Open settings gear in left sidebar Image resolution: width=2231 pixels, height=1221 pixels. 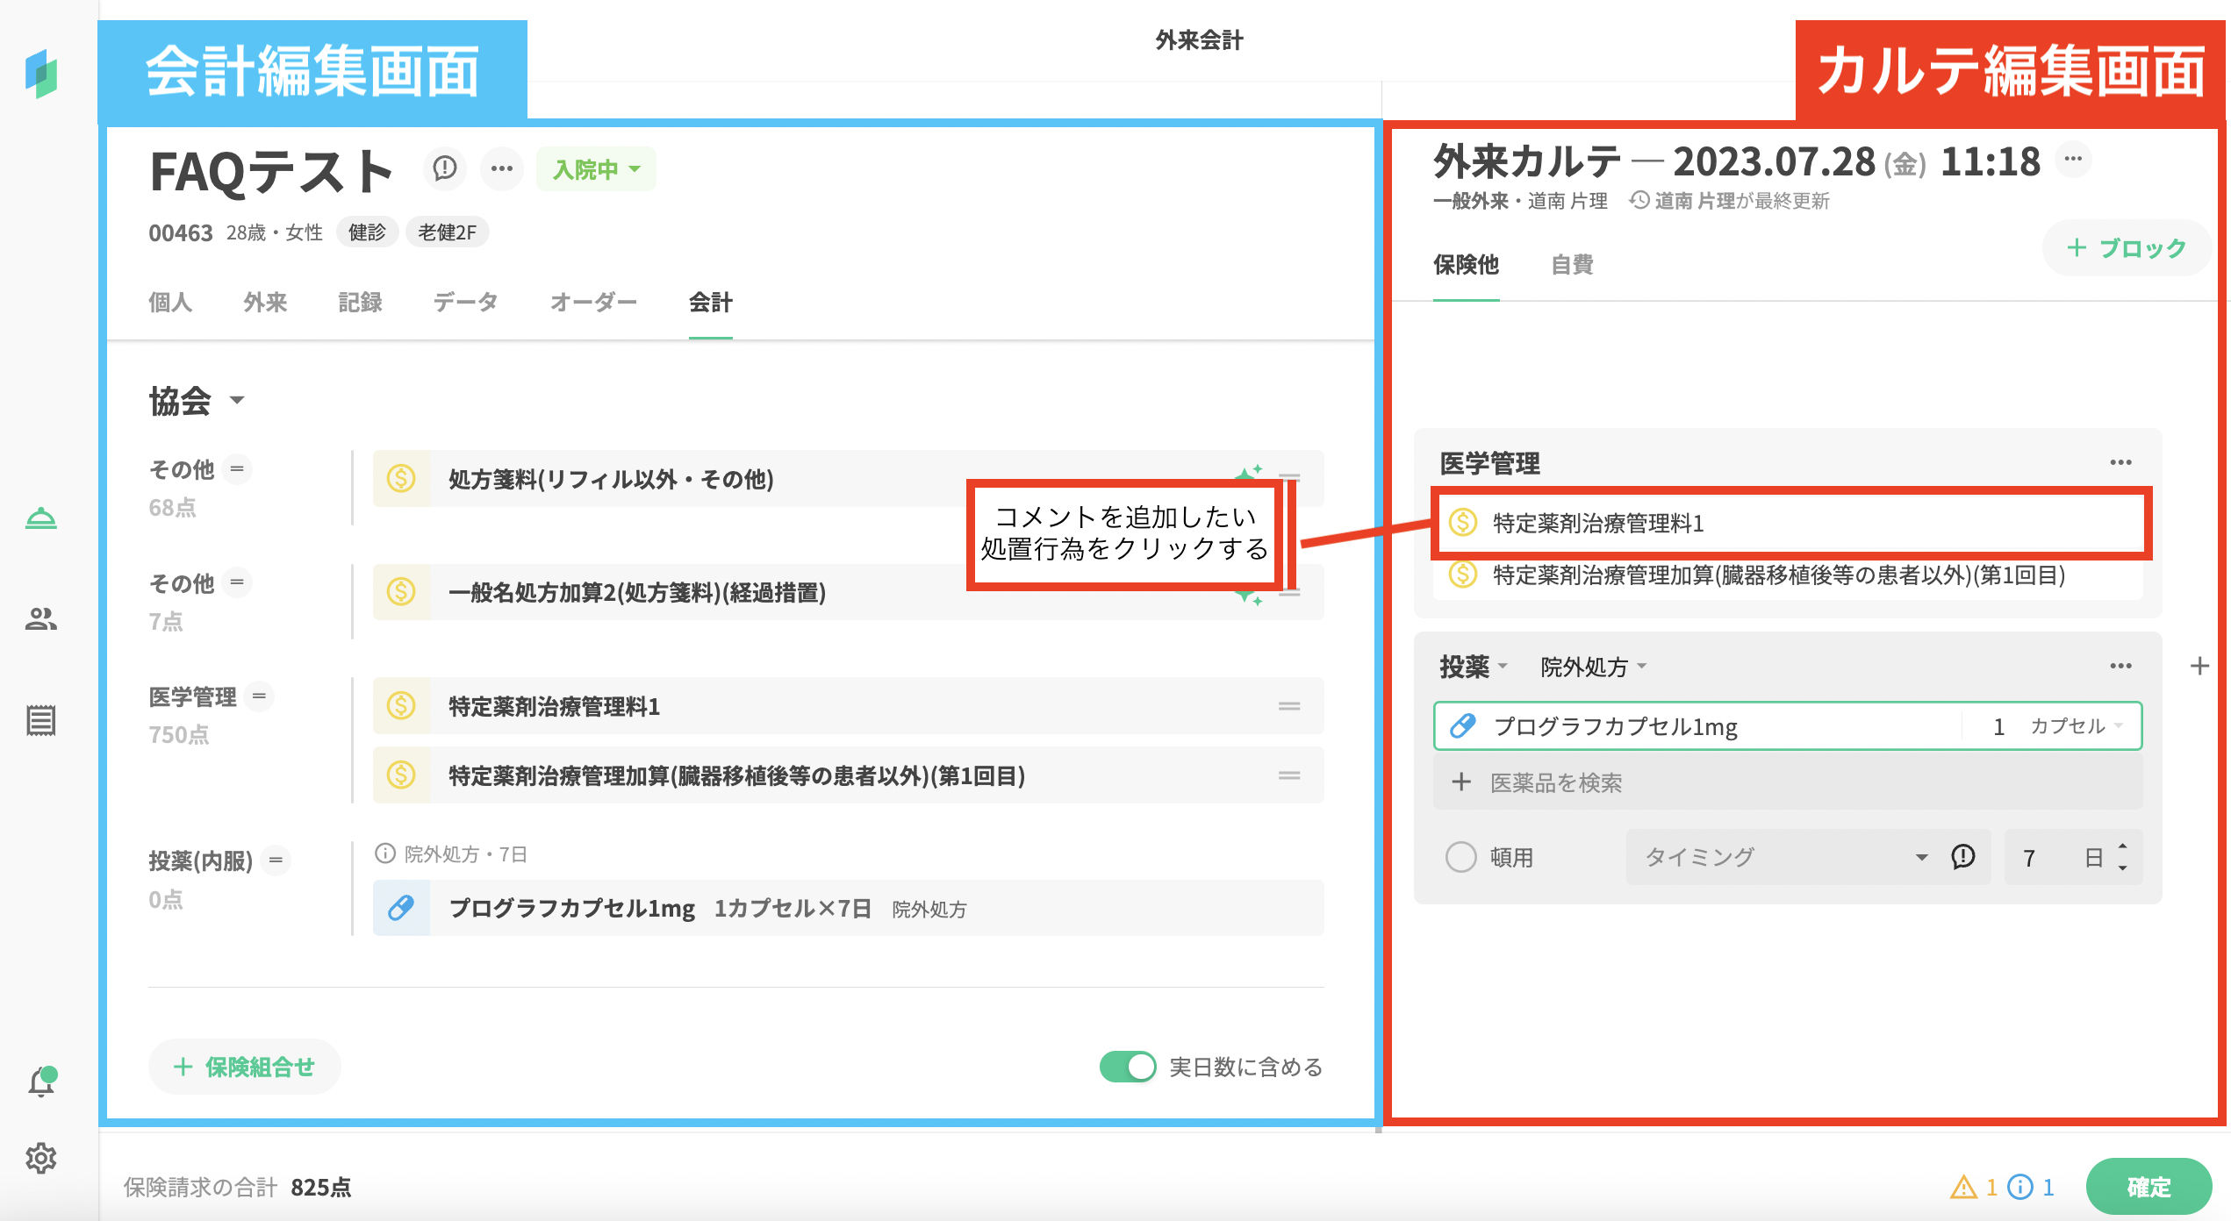[x=41, y=1159]
